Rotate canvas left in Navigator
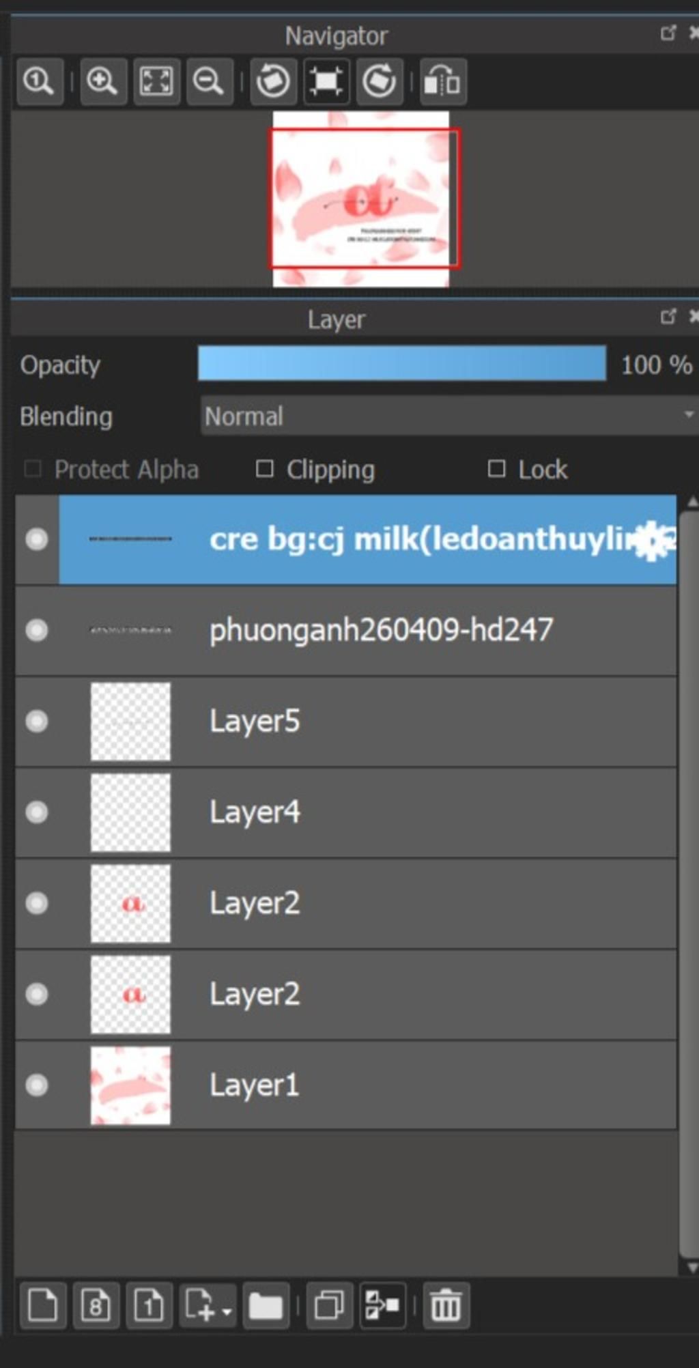 click(273, 81)
